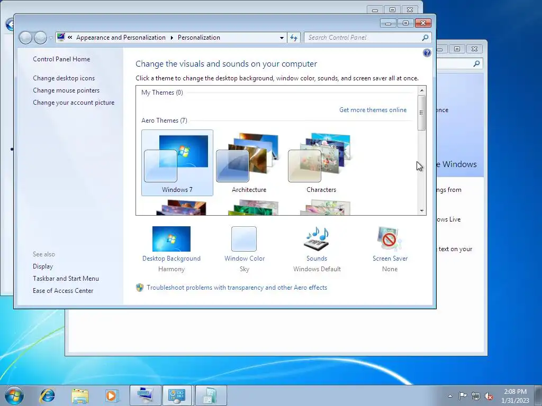Click the My Themes (0) heading
Screen dimensions: 542x406
point(162,93)
